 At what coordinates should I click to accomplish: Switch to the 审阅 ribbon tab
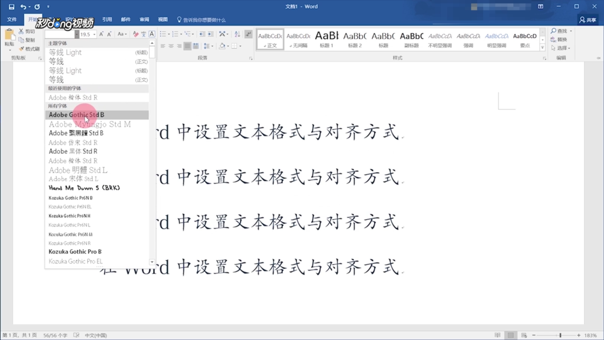tap(144, 20)
